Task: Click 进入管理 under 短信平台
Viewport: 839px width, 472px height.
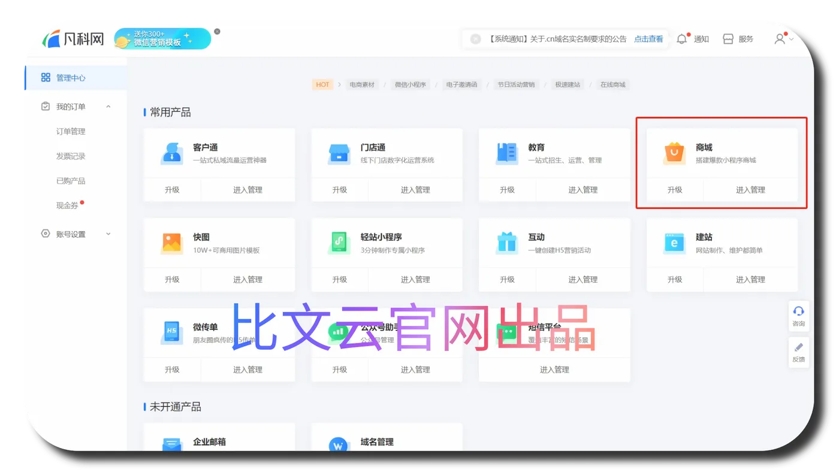Action: point(554,370)
